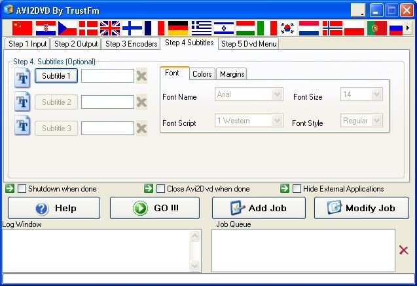Screen dimensions: 417x286
Task: Open Help
Action: click(54, 208)
